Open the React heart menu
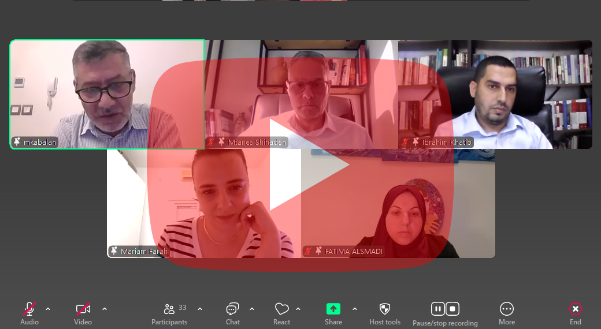601x329 pixels. coord(282,313)
